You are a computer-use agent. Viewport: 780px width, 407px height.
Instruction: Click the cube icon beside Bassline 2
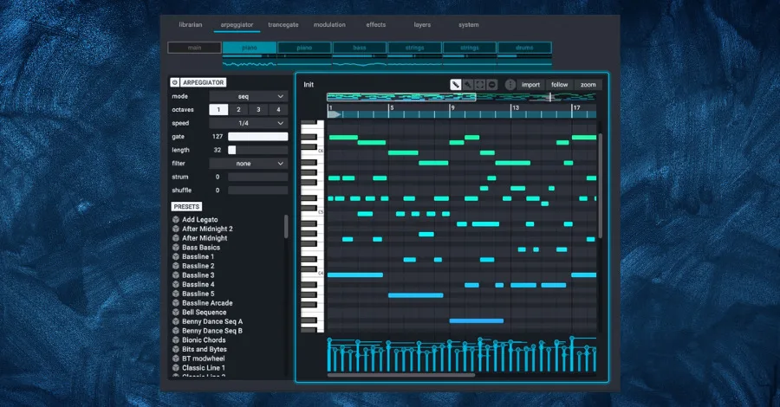pos(176,266)
